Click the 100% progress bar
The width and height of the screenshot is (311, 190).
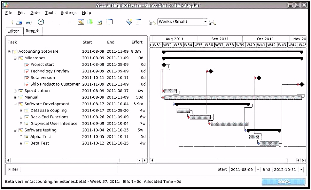pos(283,182)
